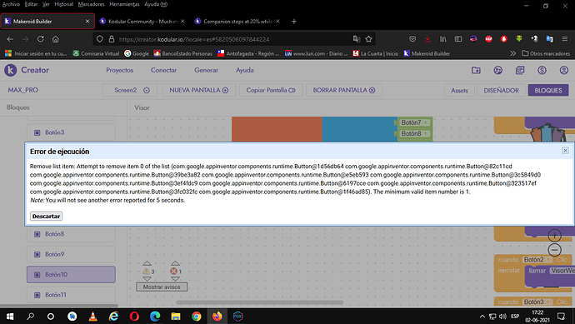
Task: Click the Firefox downloads icon
Action: (x=427, y=39)
